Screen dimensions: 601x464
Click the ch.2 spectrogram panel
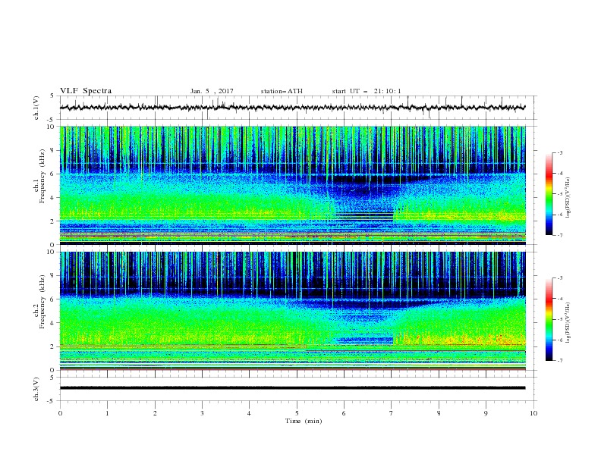(x=292, y=311)
